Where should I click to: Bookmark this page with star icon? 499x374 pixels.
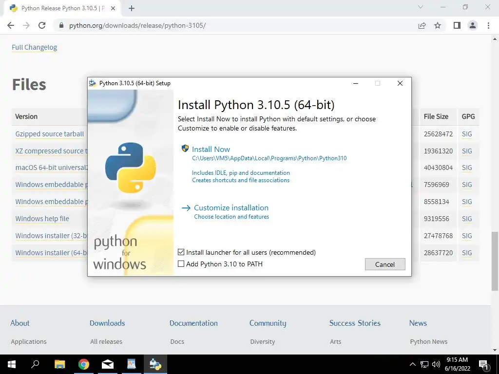coord(438,25)
